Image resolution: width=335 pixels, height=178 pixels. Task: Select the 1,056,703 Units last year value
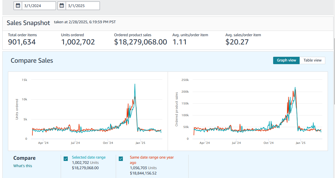click(143, 168)
